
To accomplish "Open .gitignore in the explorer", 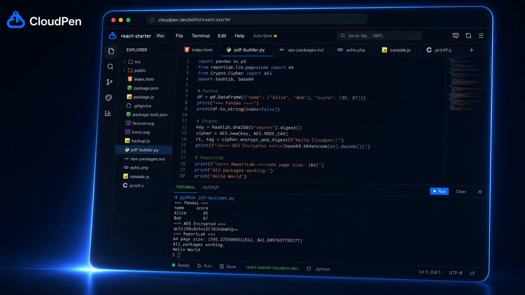I will [138, 106].
